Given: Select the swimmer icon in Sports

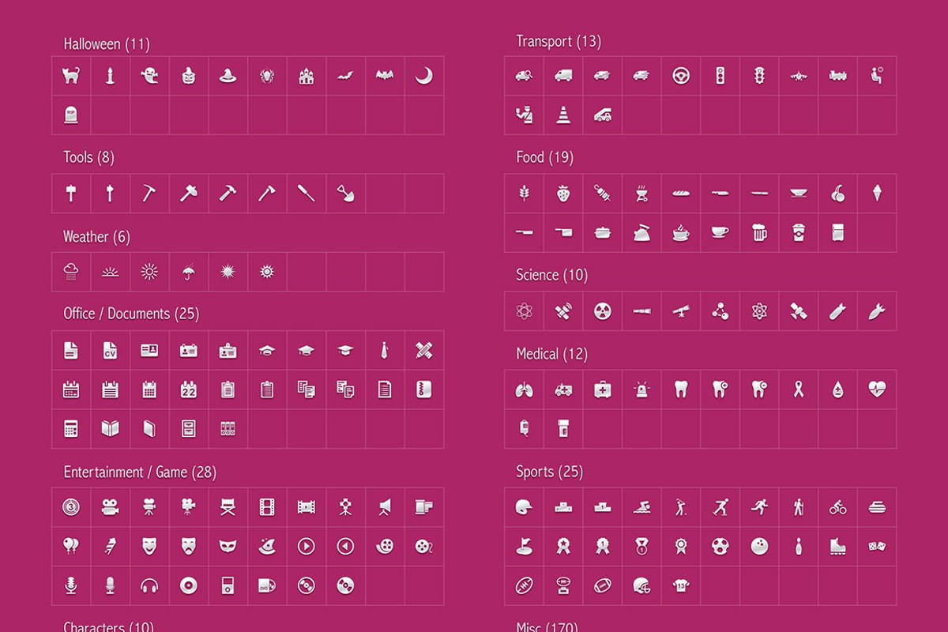Looking at the screenshot, I should point(641,506).
